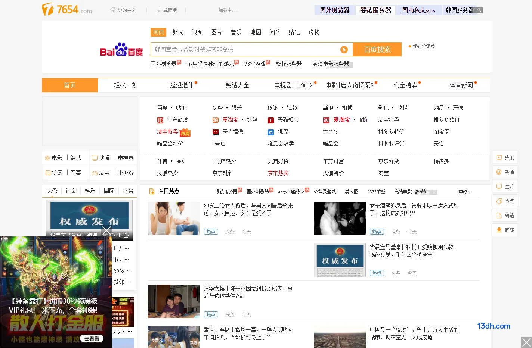Close the game advertisement popup
This screenshot has height=348, width=532.
(x=106, y=231)
